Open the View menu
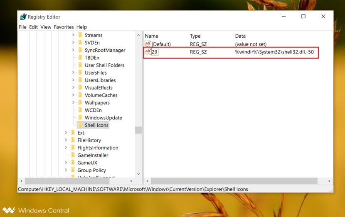 [46, 27]
